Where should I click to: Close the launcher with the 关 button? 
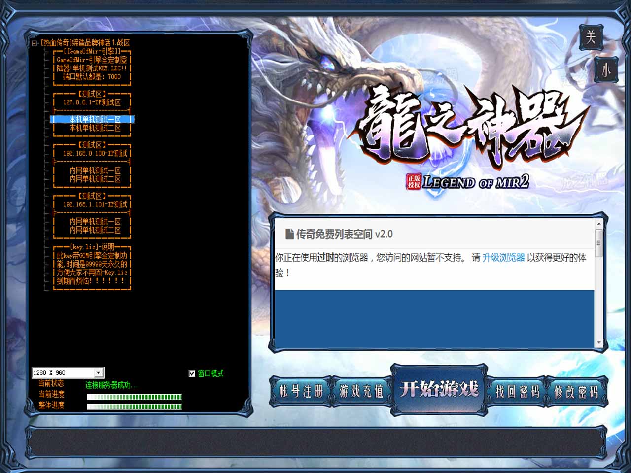pyautogui.click(x=591, y=36)
